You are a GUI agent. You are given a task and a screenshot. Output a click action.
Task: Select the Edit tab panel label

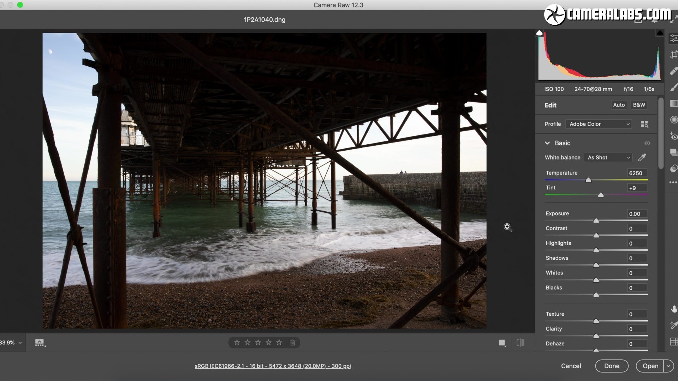[x=551, y=104]
